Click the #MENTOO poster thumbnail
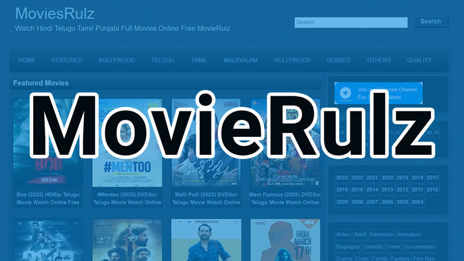Viewport: 464px width, 261px height. 127,143
